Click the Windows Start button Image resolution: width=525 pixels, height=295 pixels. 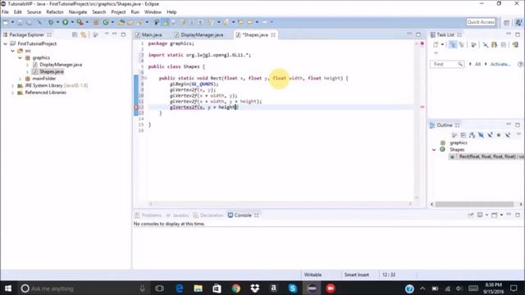coord(8,288)
